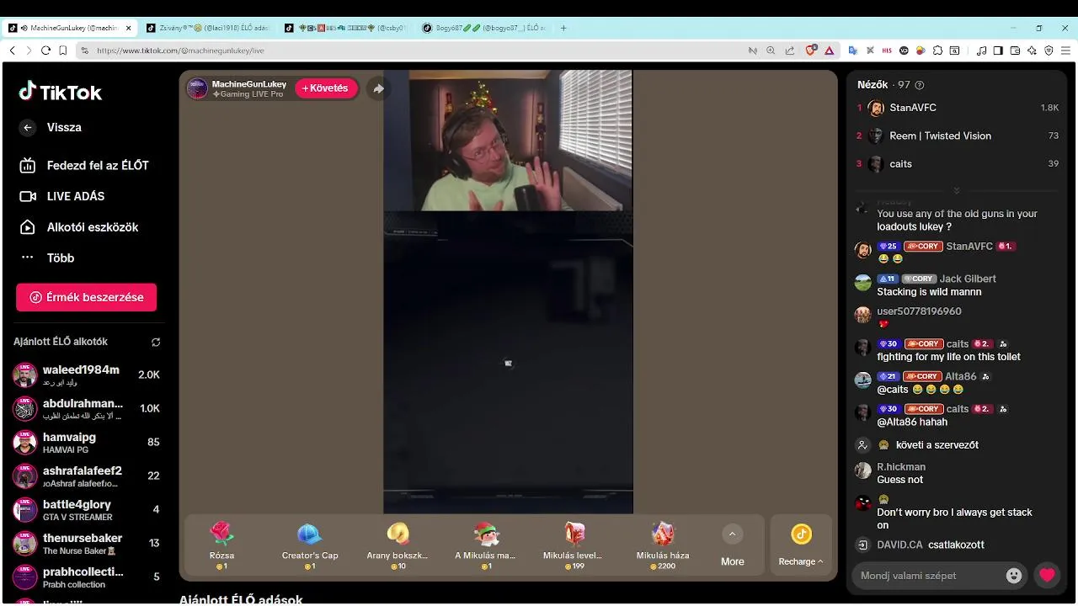Send the Arany bokszkesztyű gift
This screenshot has width=1078, height=606.
(398, 545)
